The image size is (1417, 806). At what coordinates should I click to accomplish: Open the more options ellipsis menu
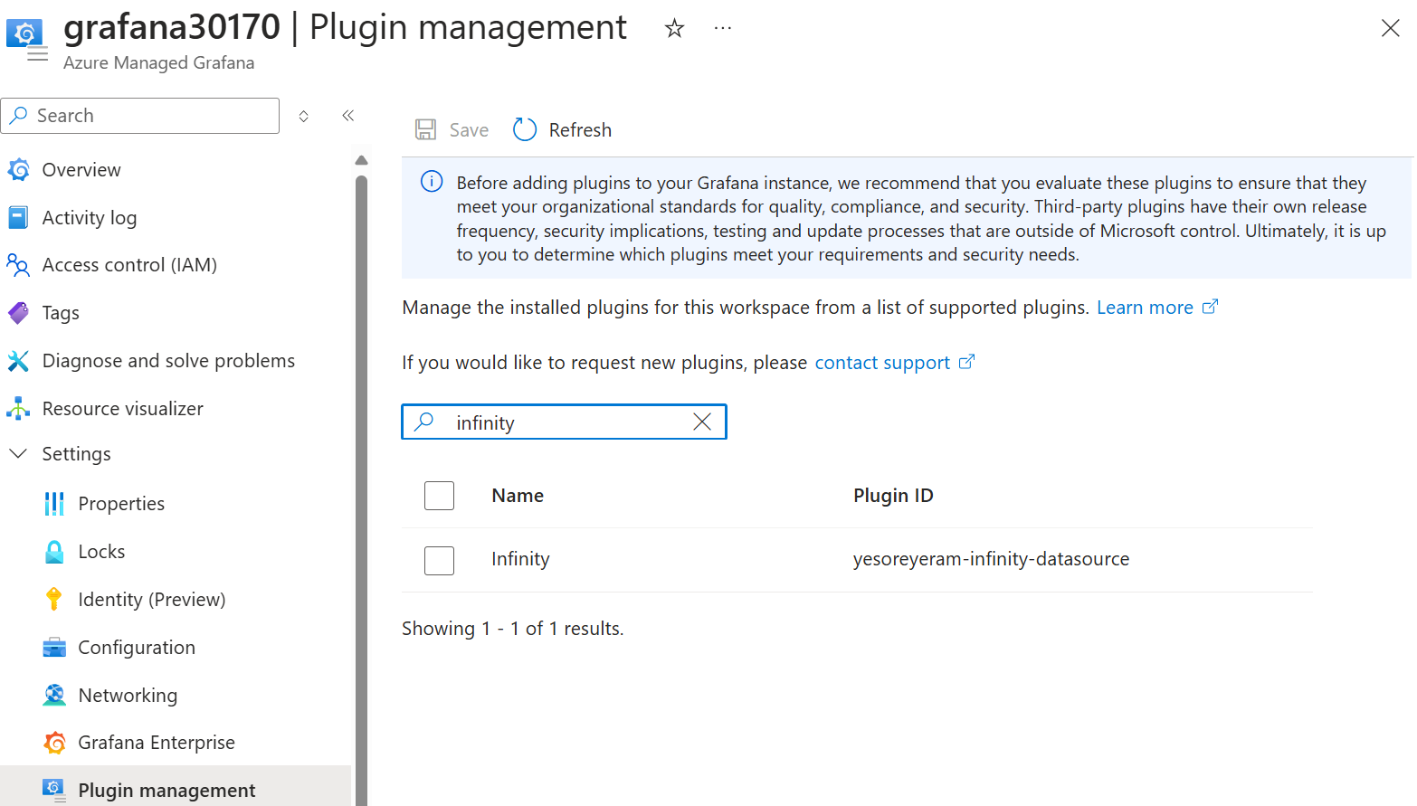pyautogui.click(x=722, y=29)
